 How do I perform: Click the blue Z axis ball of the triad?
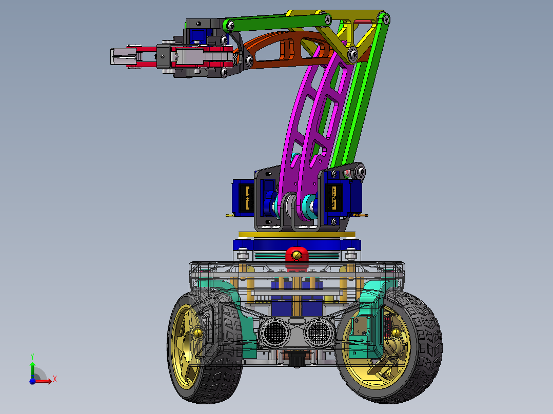[x=32, y=381]
